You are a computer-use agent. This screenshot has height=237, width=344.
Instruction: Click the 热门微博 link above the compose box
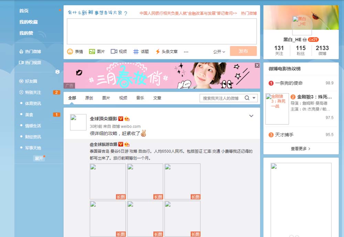point(249,13)
